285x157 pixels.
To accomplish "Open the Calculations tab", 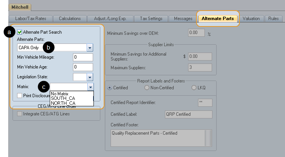I will click(x=70, y=18).
